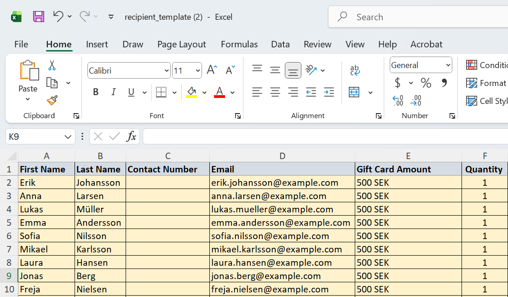
Task: Click the Orientation text-angle icon
Action: (x=311, y=70)
